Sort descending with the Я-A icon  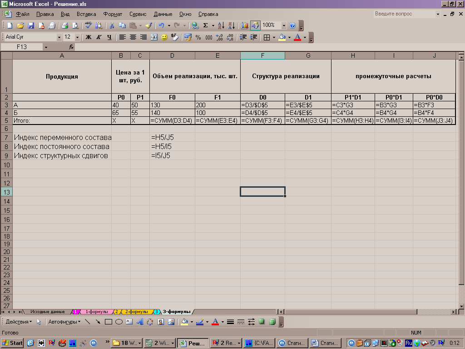232,25
